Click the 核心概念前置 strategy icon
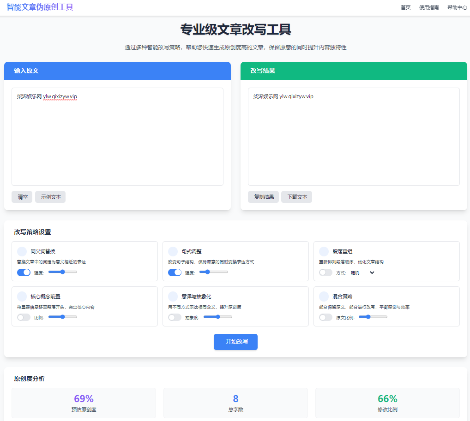Image resolution: width=470 pixels, height=421 pixels. pyautogui.click(x=22, y=296)
